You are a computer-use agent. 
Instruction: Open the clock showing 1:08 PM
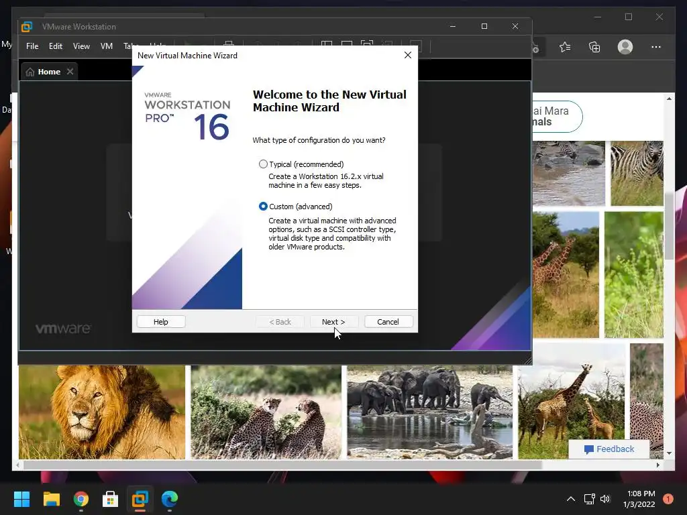coord(639,499)
